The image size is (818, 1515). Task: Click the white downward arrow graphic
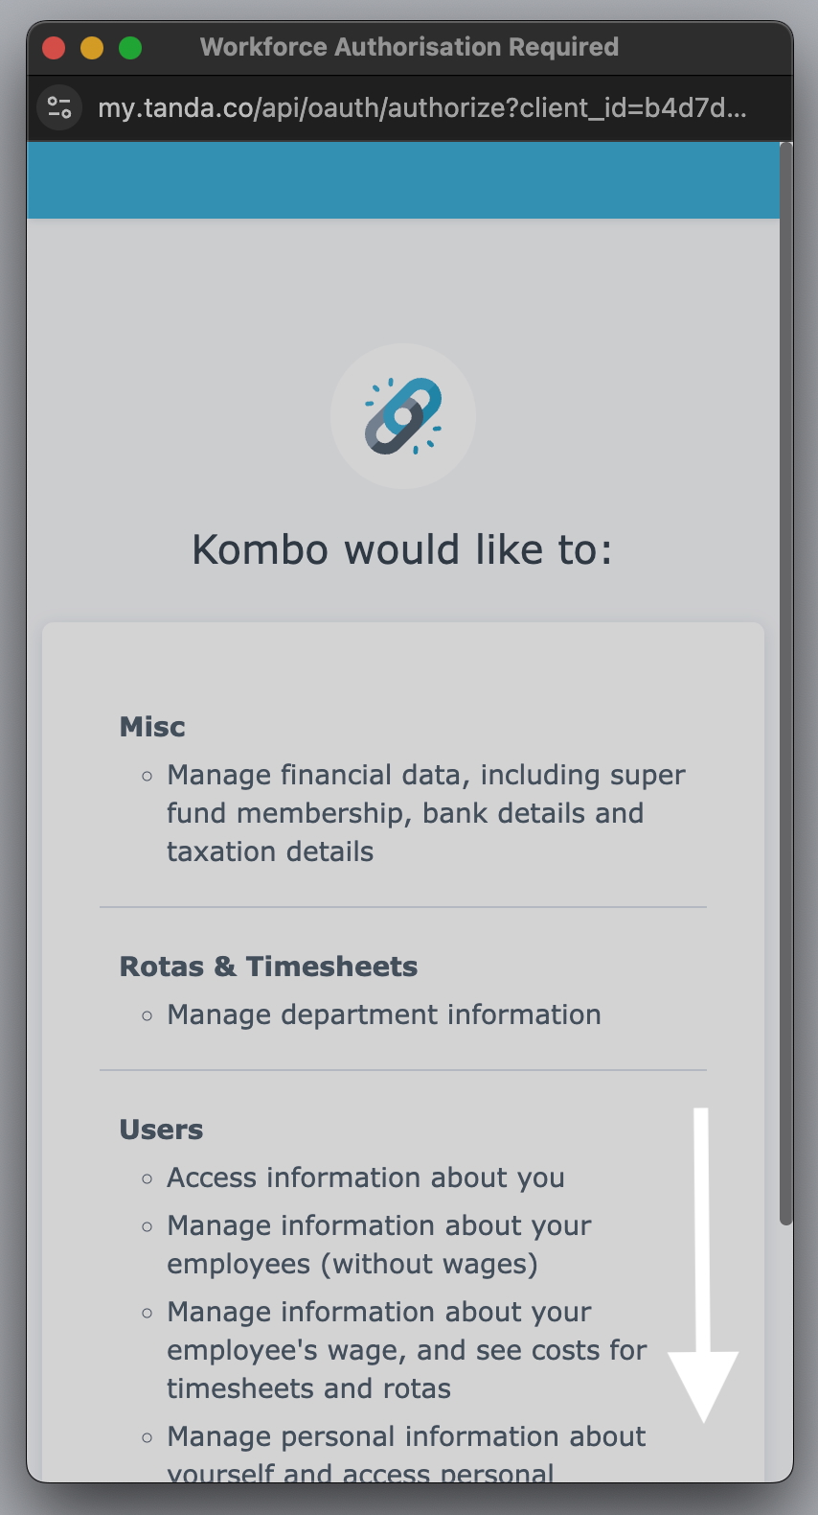click(x=702, y=1264)
